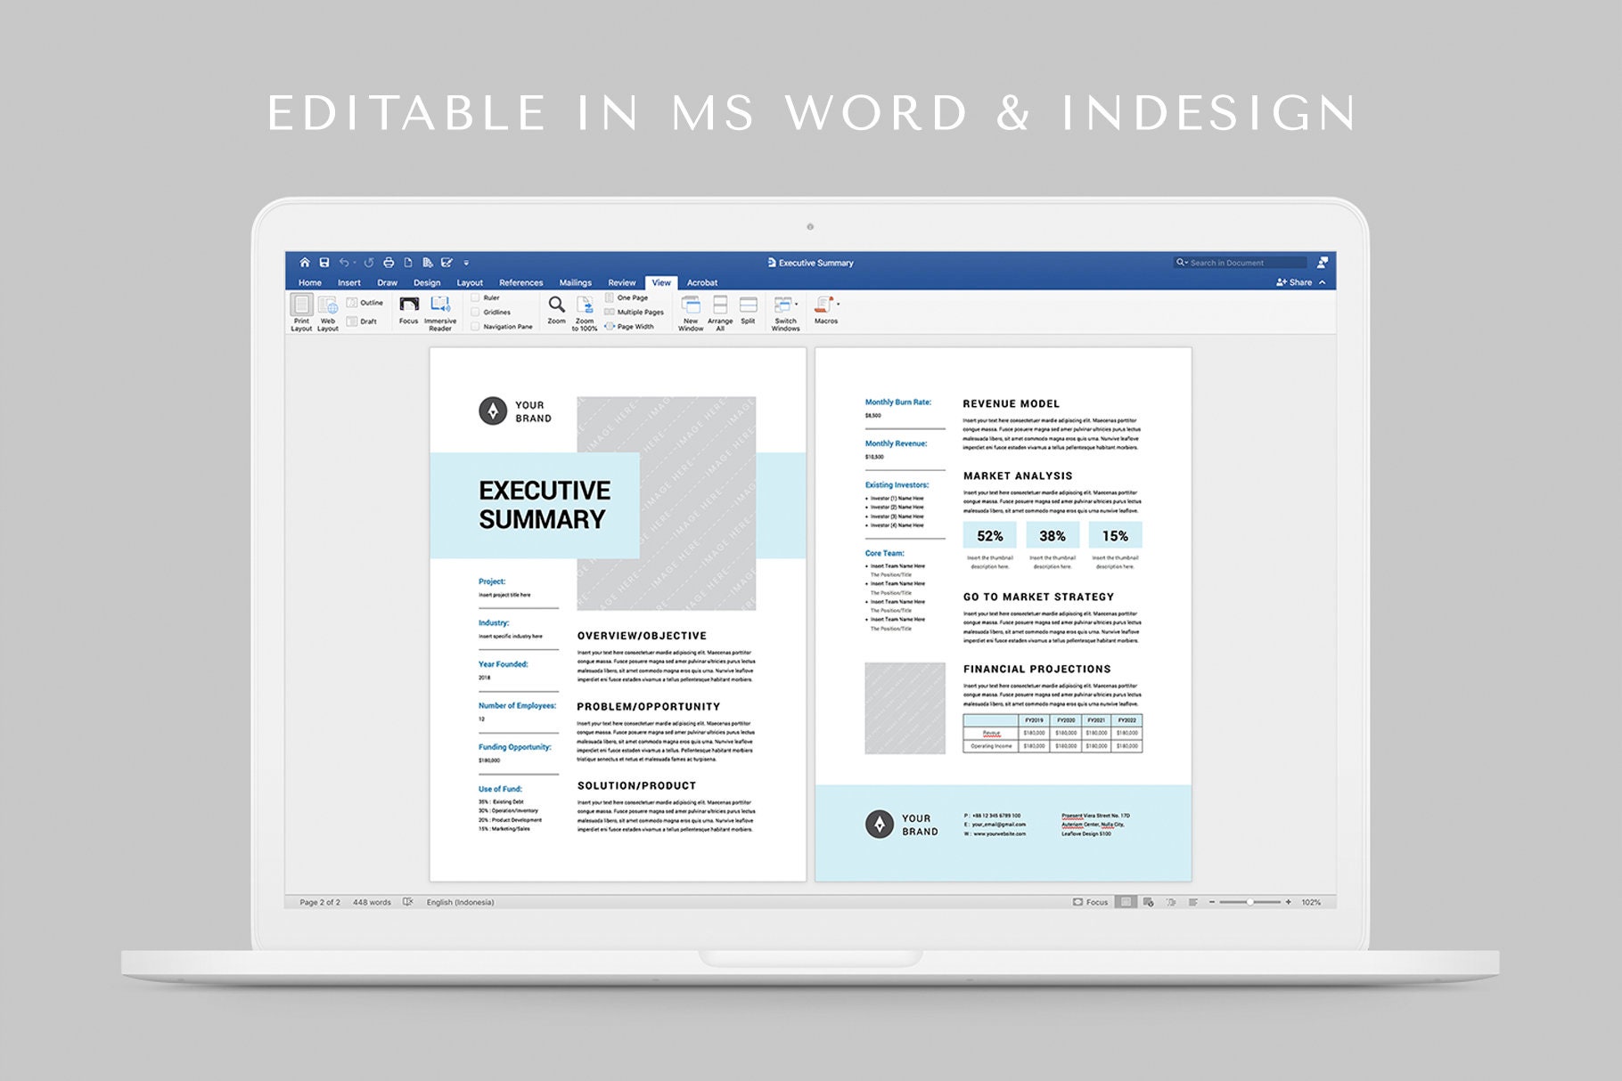Select the Undo icon

(x=343, y=263)
